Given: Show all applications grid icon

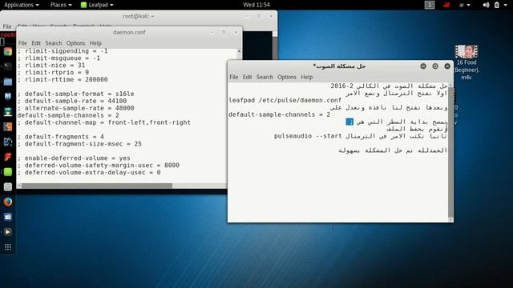Looking at the screenshot, I should point(8,247).
